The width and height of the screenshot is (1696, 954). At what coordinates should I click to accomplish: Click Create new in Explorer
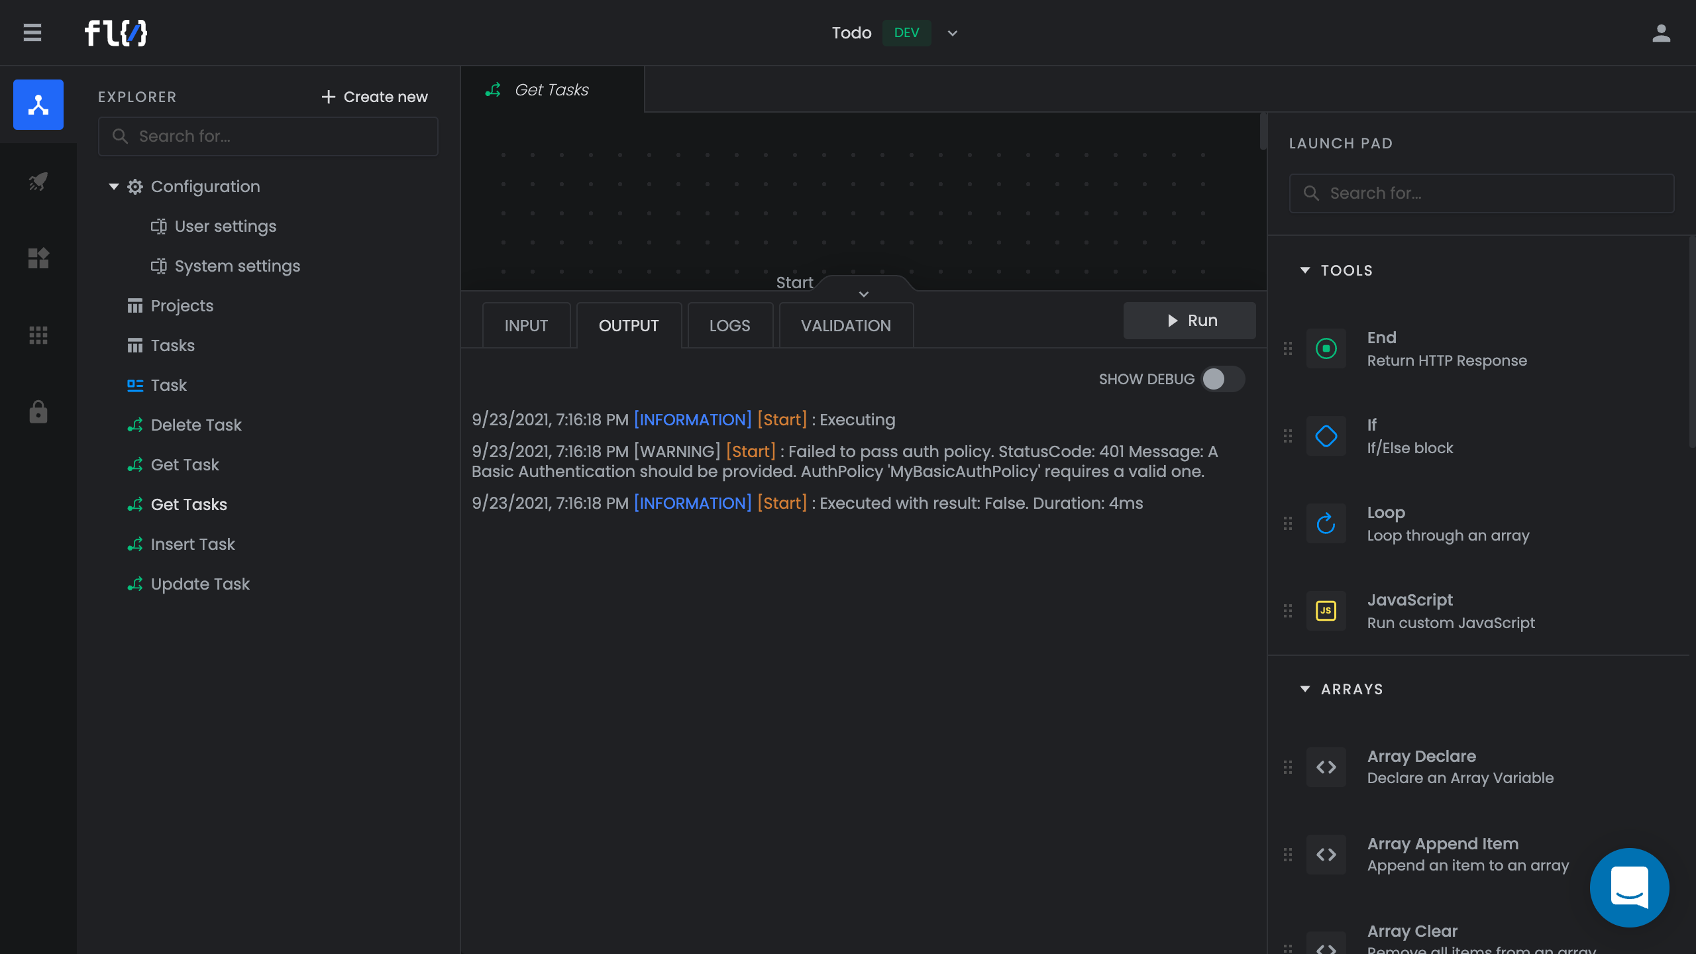click(375, 97)
